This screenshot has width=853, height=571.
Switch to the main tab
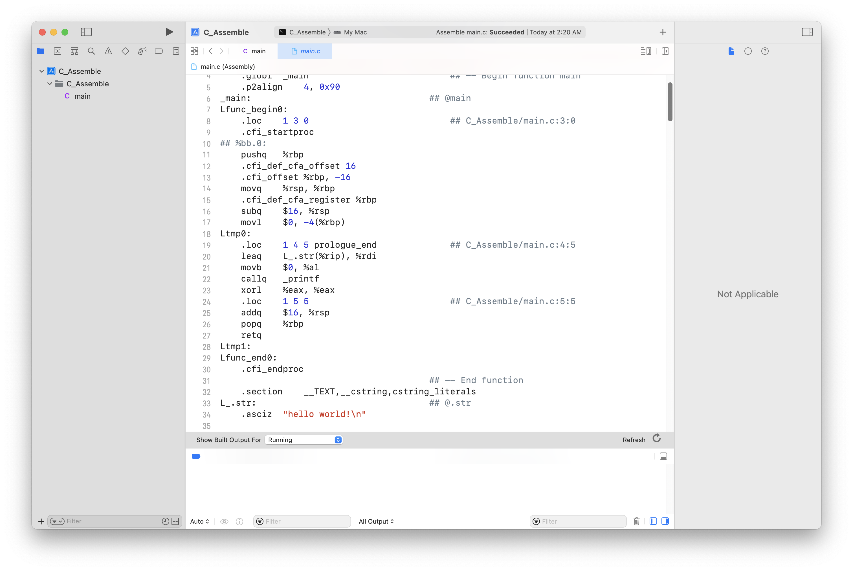click(254, 51)
